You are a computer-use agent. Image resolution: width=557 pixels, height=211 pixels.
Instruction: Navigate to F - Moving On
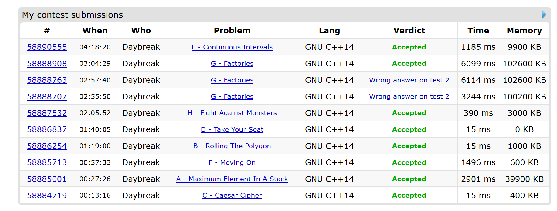tap(232, 163)
